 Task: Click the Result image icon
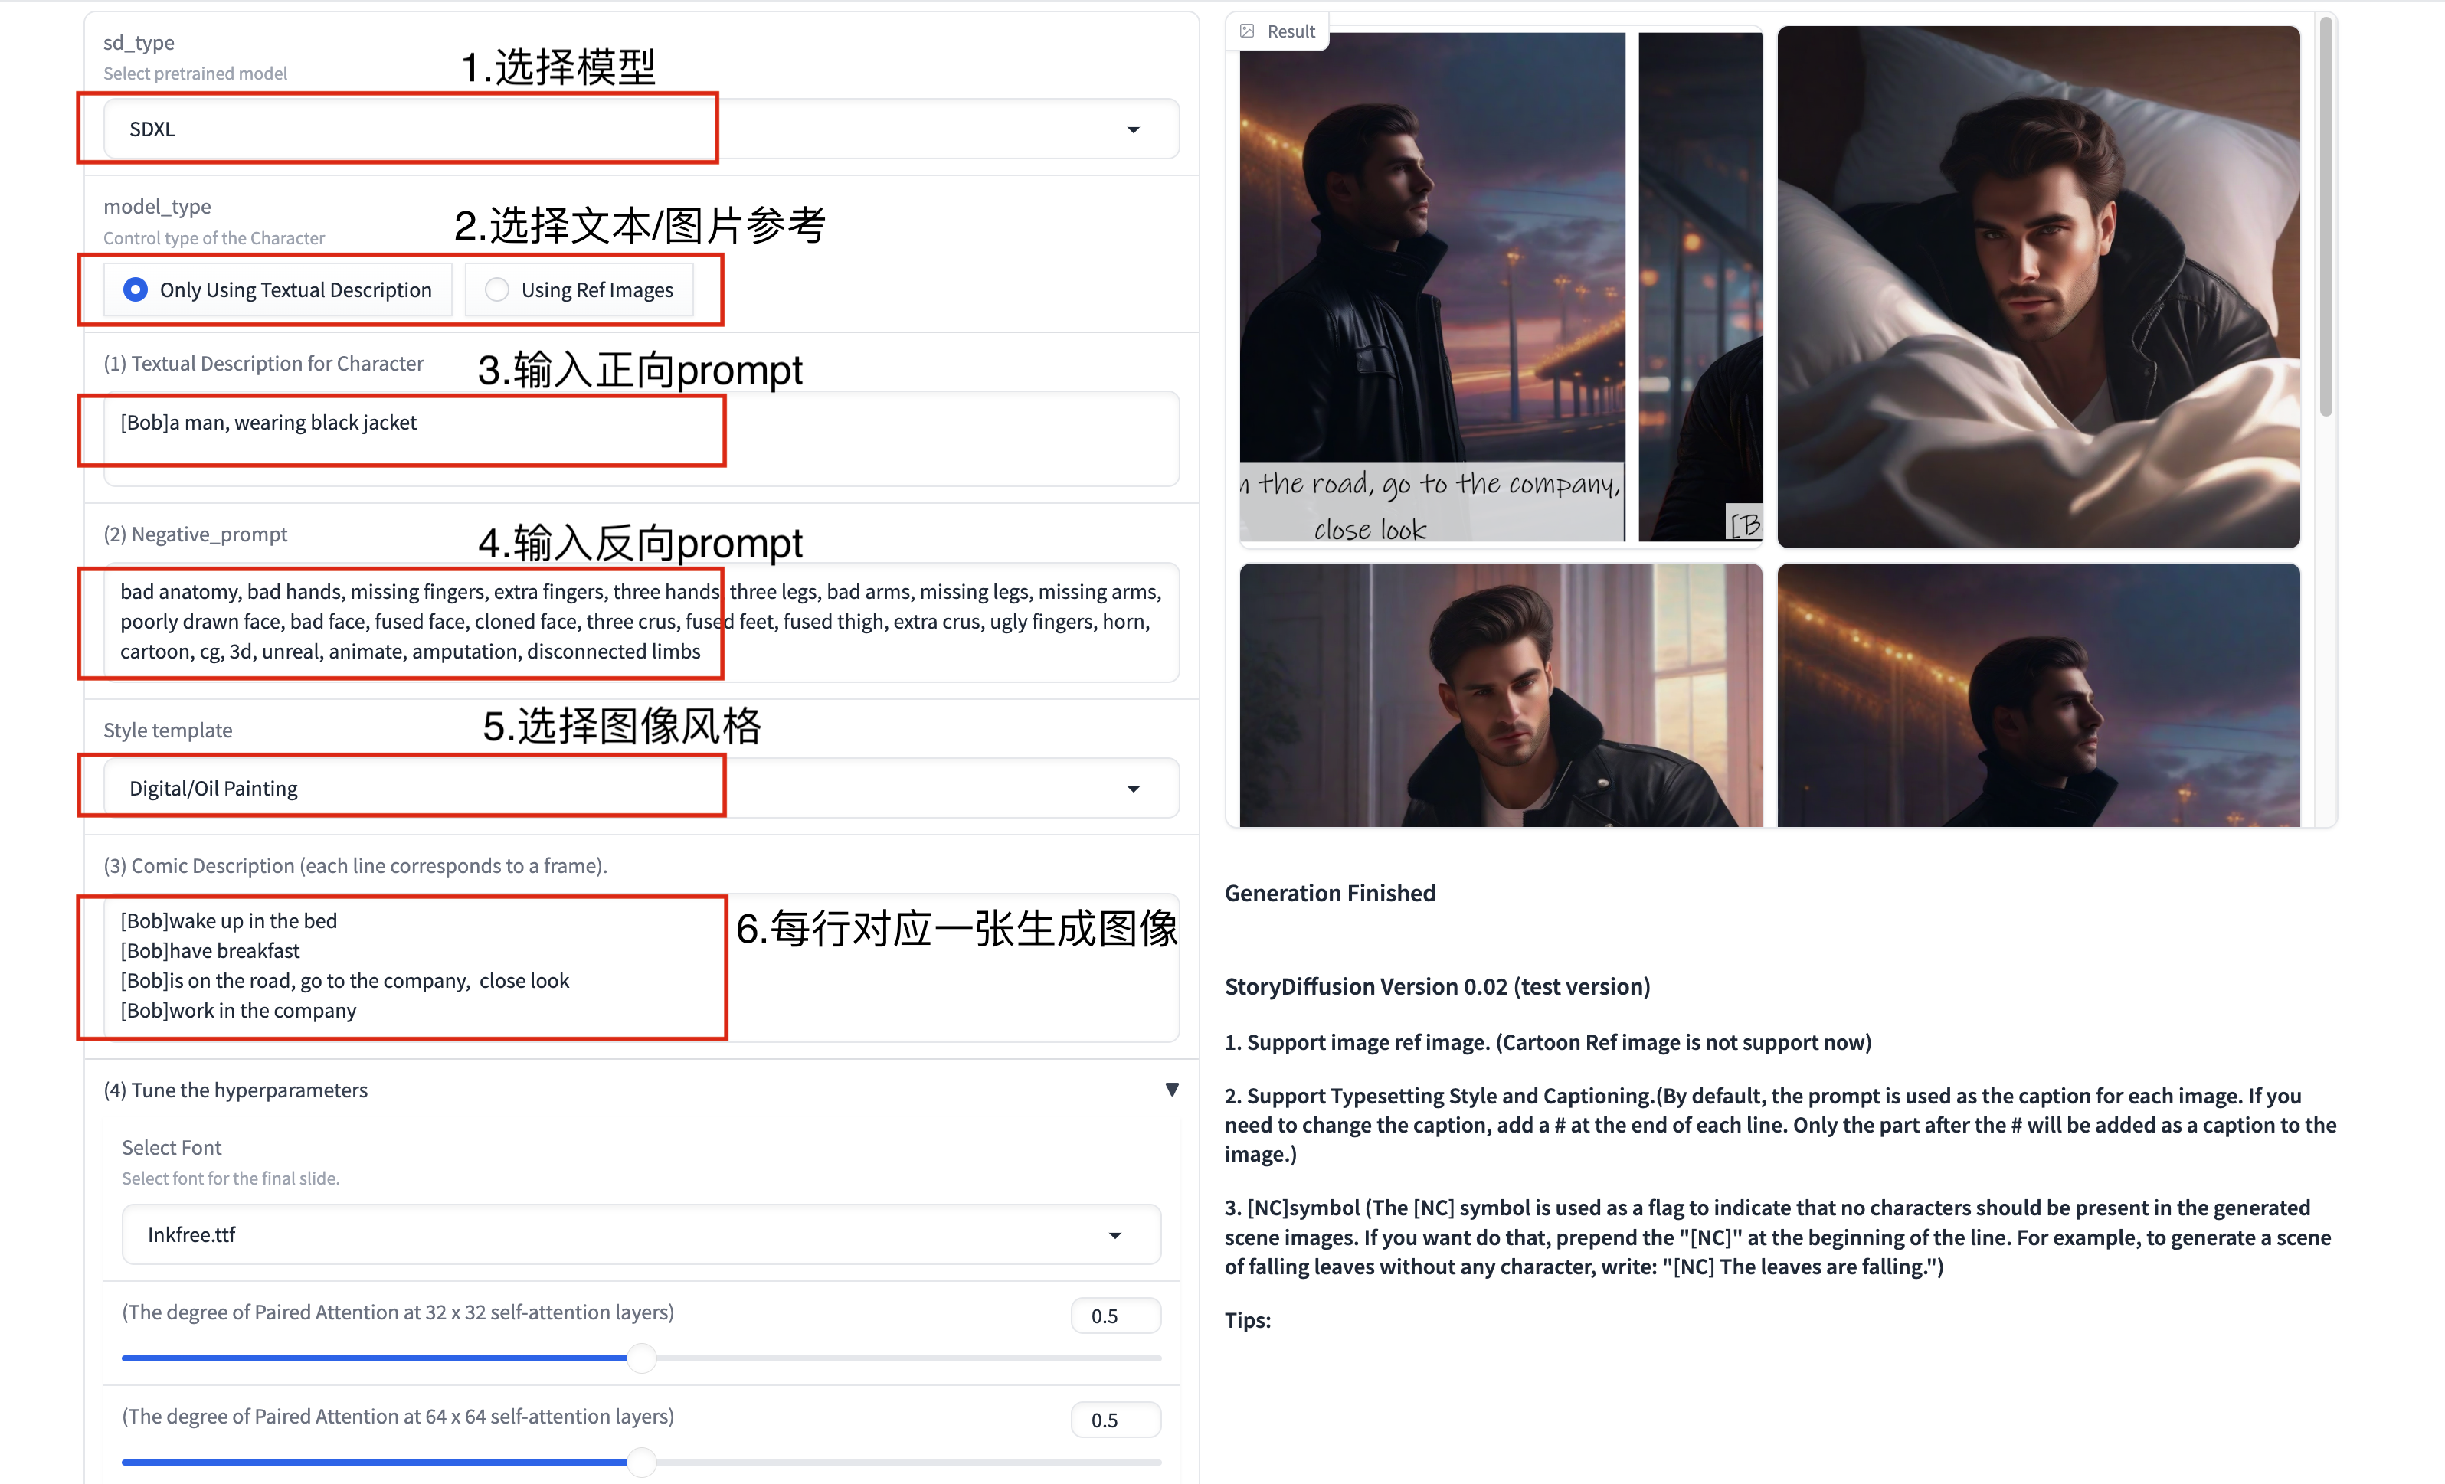[1247, 31]
